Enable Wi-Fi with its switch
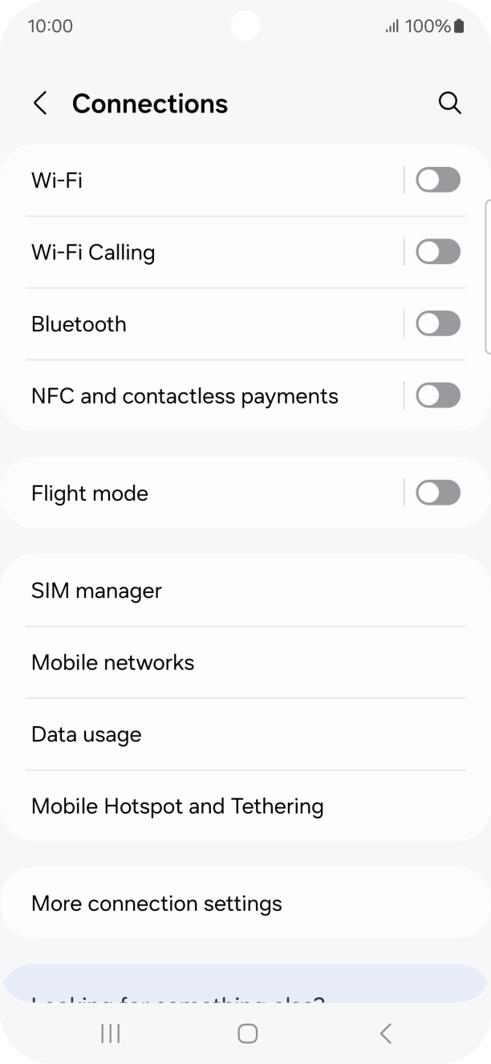491x1064 pixels. pos(437,179)
